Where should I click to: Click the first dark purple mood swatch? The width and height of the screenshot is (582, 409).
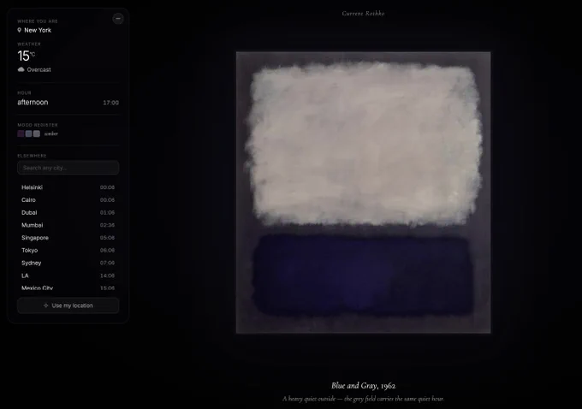(x=21, y=133)
